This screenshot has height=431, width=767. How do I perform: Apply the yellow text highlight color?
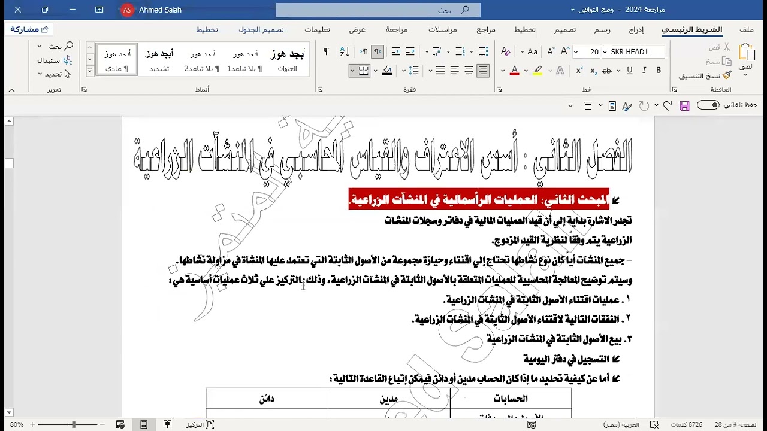coord(537,71)
